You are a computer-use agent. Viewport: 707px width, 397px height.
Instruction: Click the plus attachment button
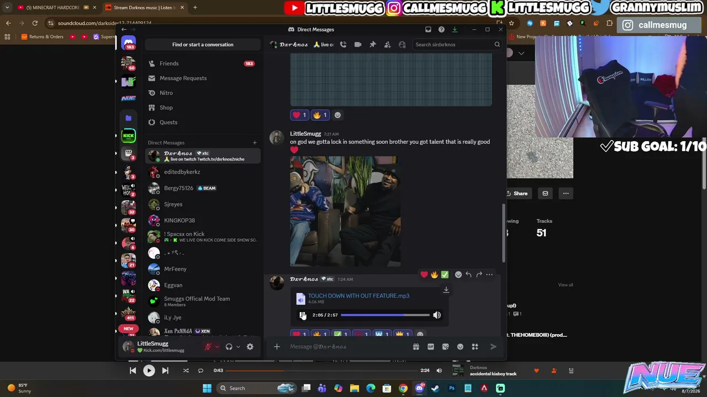(x=277, y=347)
